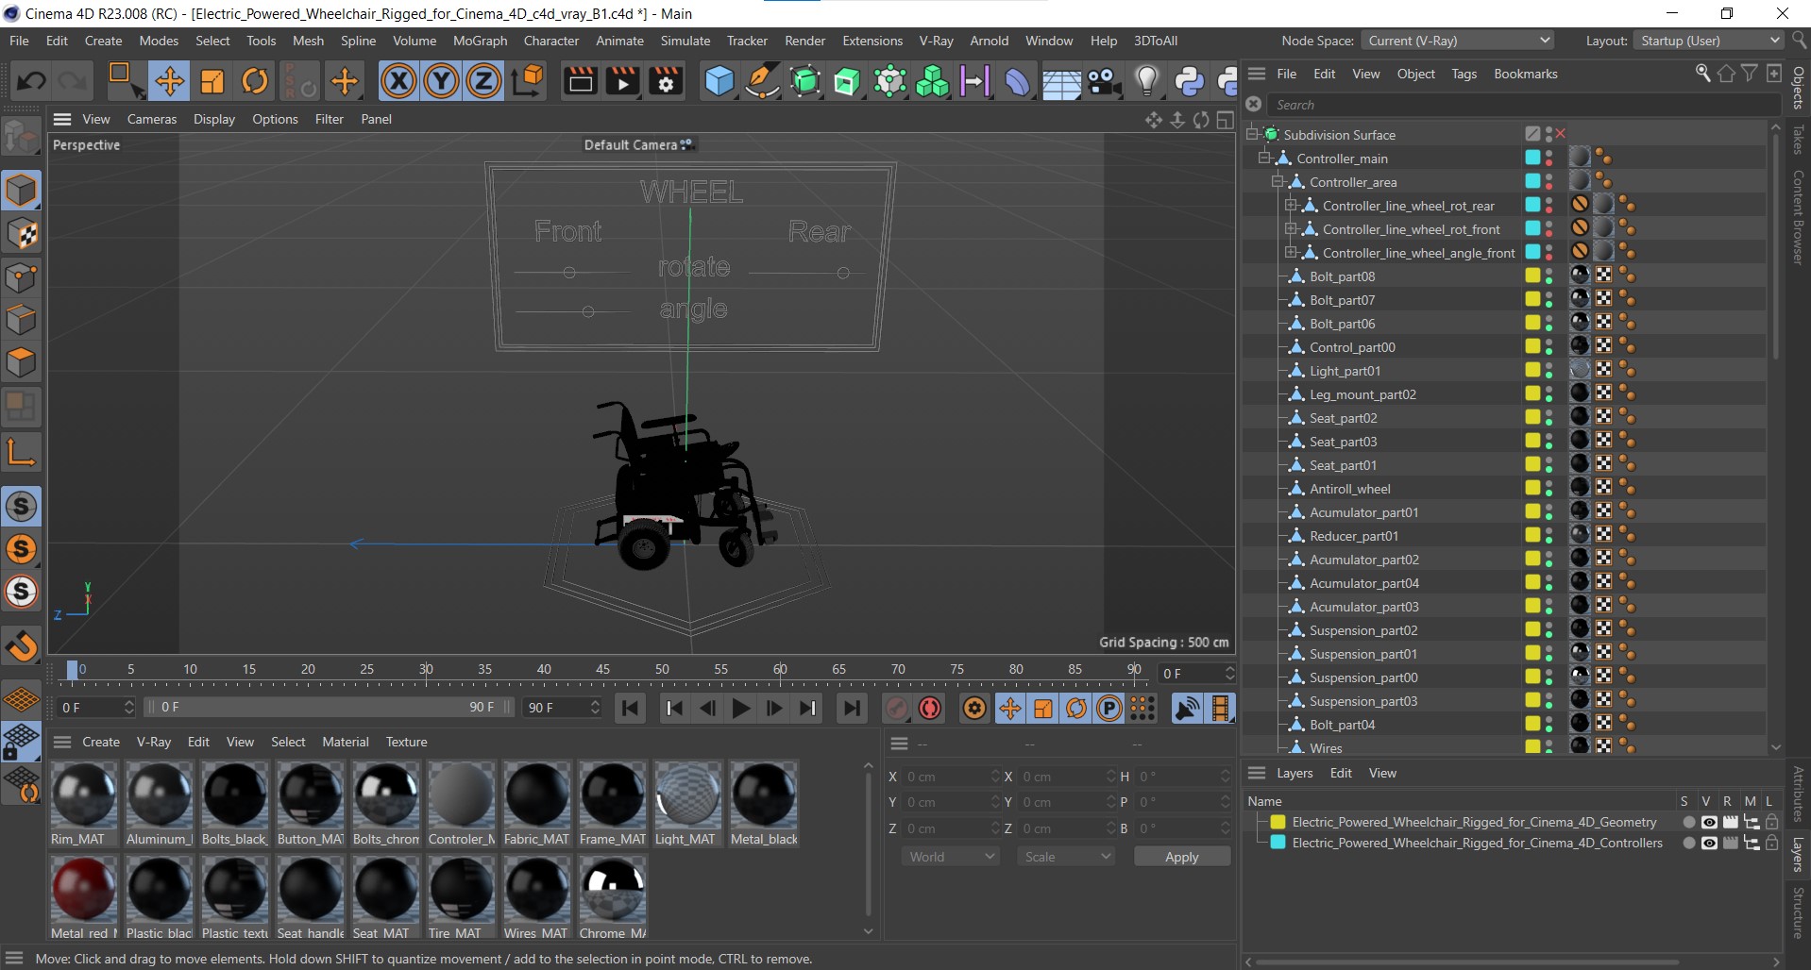Select the Move tool
The width and height of the screenshot is (1811, 970).
(169, 81)
